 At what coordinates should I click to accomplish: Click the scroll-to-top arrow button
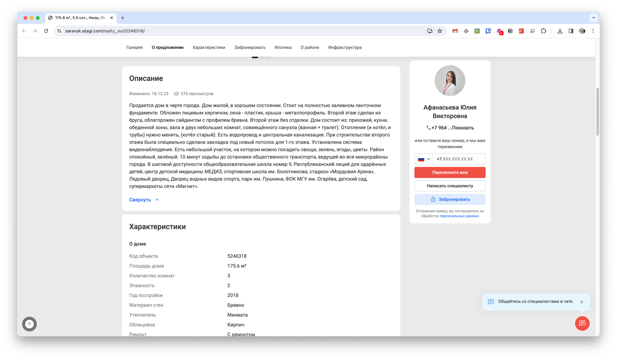pyautogui.click(x=29, y=324)
